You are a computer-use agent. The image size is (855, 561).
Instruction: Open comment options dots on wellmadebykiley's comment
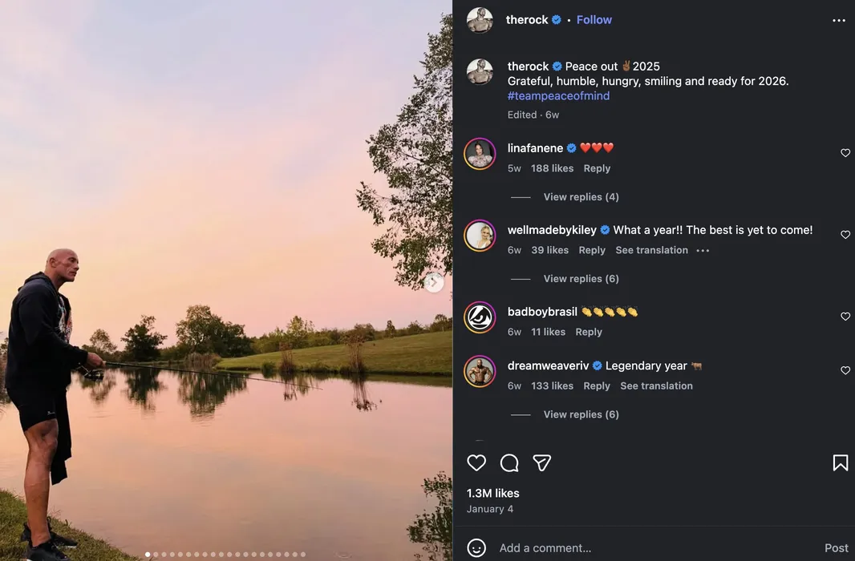[x=703, y=251]
